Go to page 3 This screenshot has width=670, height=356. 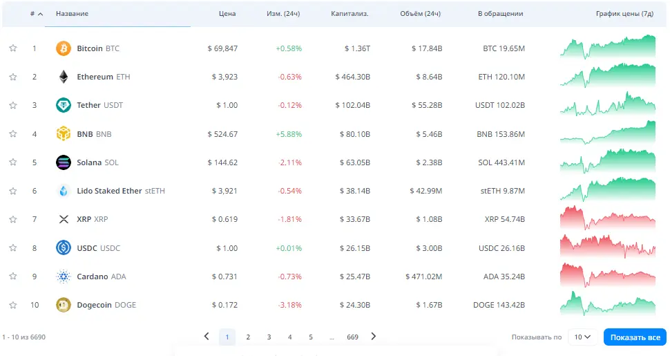269,337
